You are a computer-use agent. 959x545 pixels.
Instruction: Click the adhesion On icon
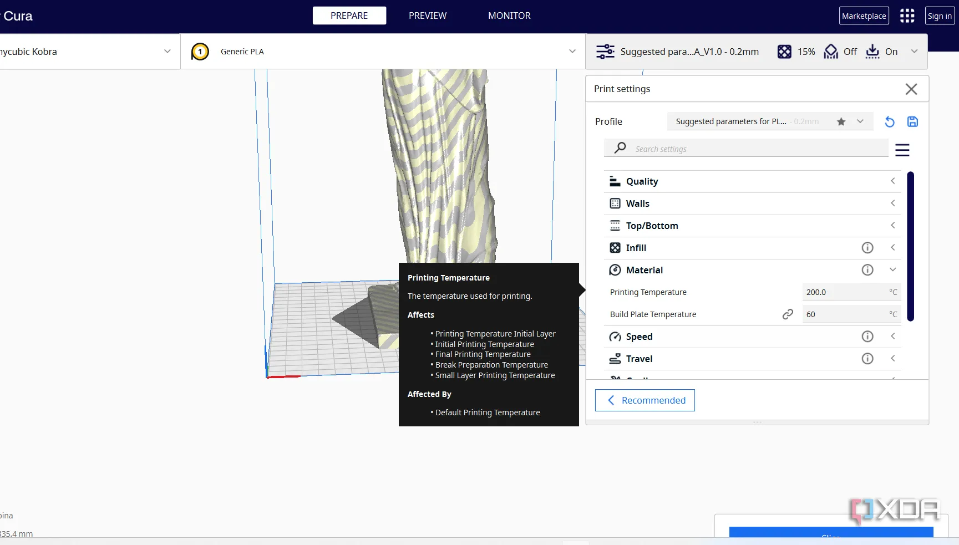point(872,52)
